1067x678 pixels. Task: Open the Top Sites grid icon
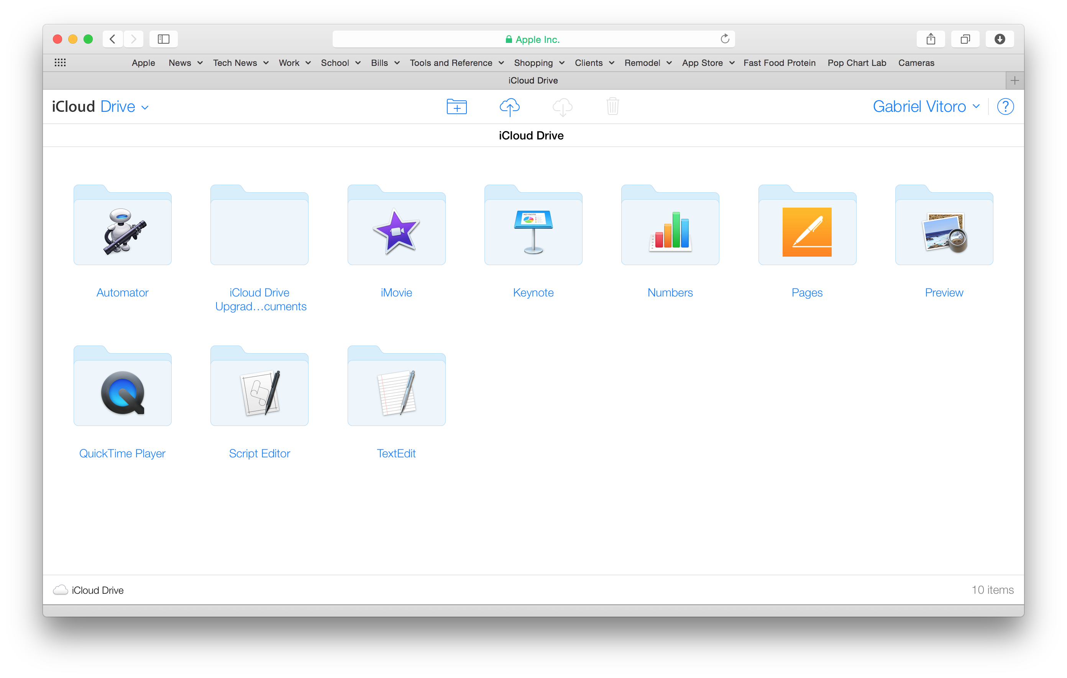60,62
